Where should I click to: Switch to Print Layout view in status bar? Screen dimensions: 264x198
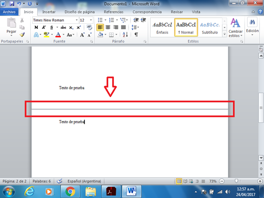coord(179,181)
